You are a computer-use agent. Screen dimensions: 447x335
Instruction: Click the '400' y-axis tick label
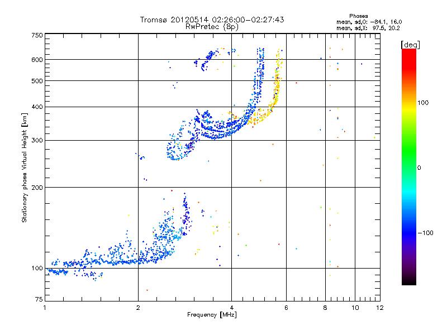pos(37,107)
